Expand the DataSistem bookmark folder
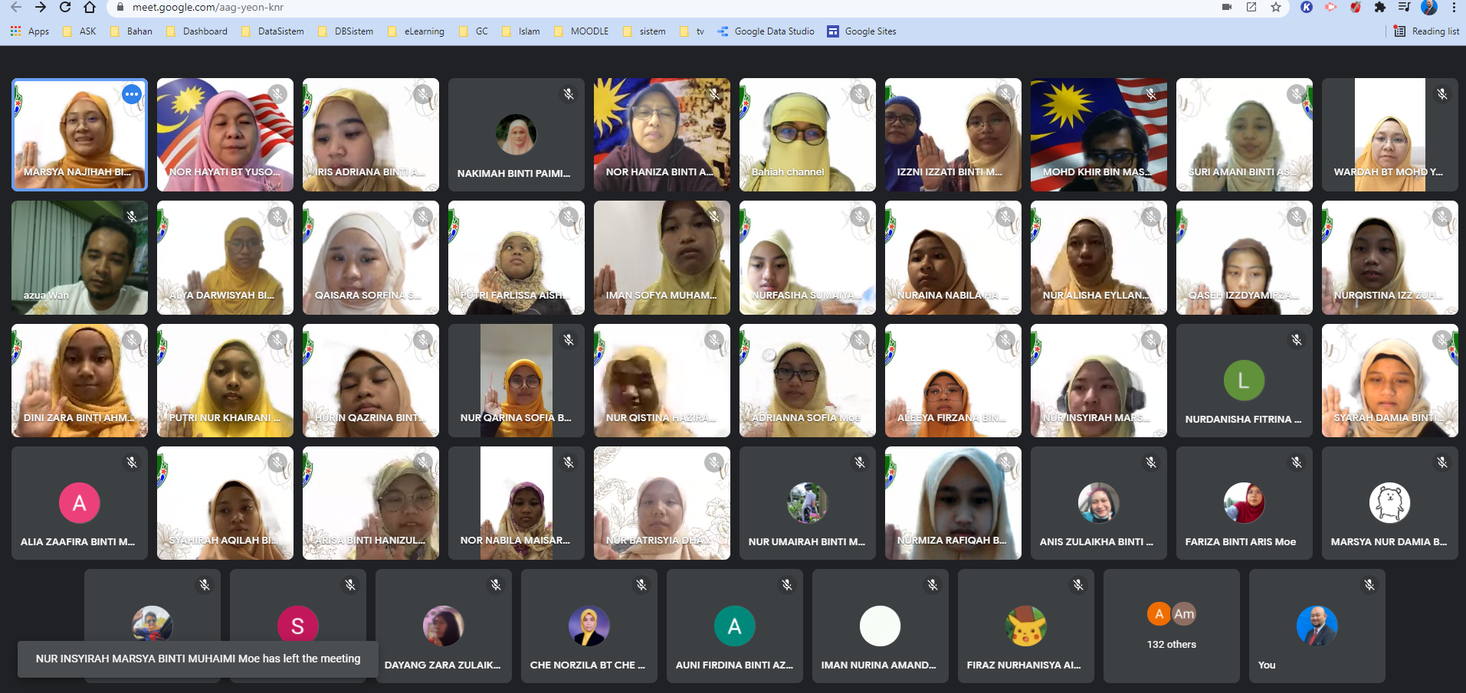1466x693 pixels. [x=273, y=31]
